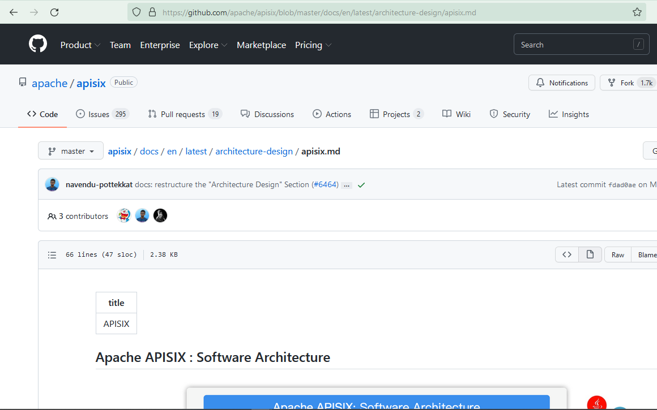This screenshot has height=410, width=657.
Task: Open the Actions tab
Action: [332, 114]
